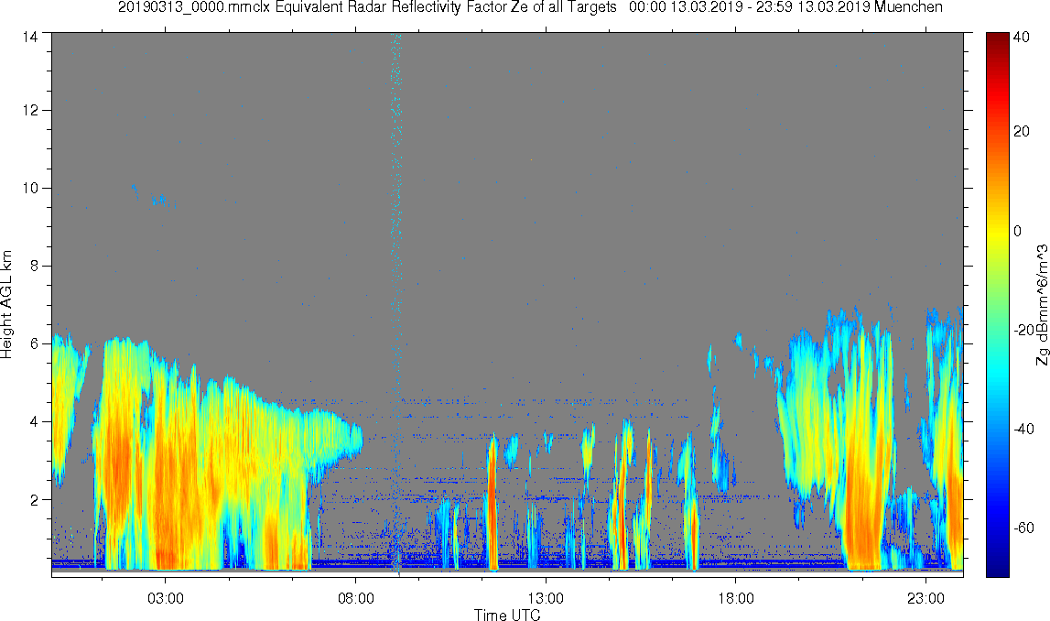Click the height axis label 4

click(34, 422)
